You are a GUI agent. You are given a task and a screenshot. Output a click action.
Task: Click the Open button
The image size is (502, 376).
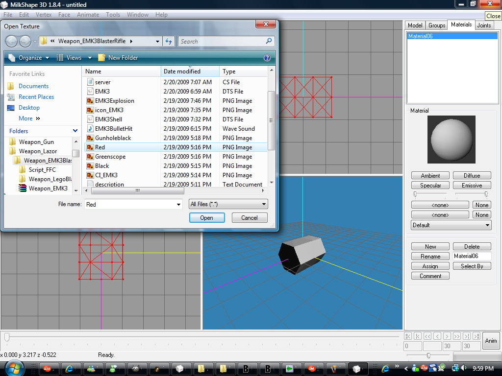(207, 218)
